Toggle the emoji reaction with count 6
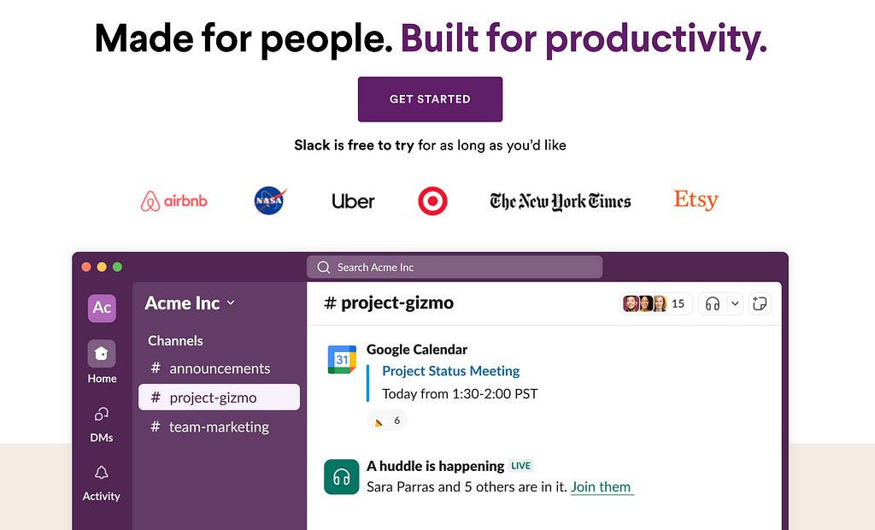Image resolution: width=875 pixels, height=530 pixels. point(386,421)
